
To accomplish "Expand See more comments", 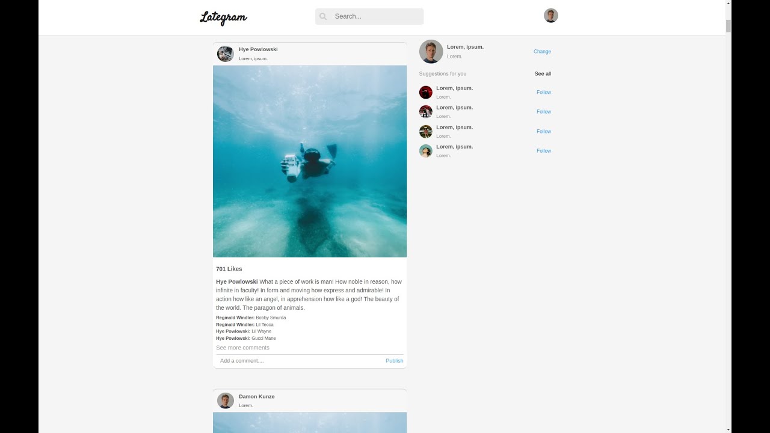I will click(x=242, y=348).
